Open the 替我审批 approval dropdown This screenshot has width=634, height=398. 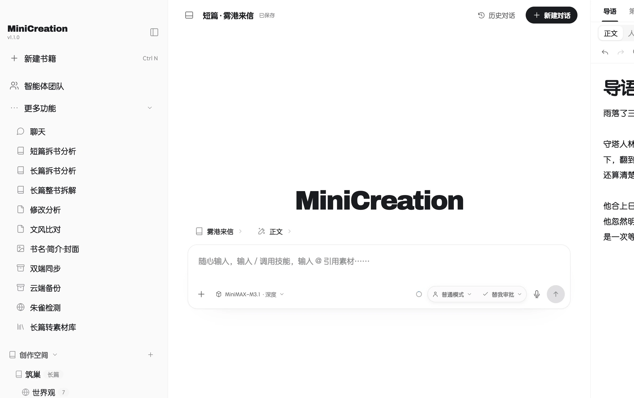(502, 294)
